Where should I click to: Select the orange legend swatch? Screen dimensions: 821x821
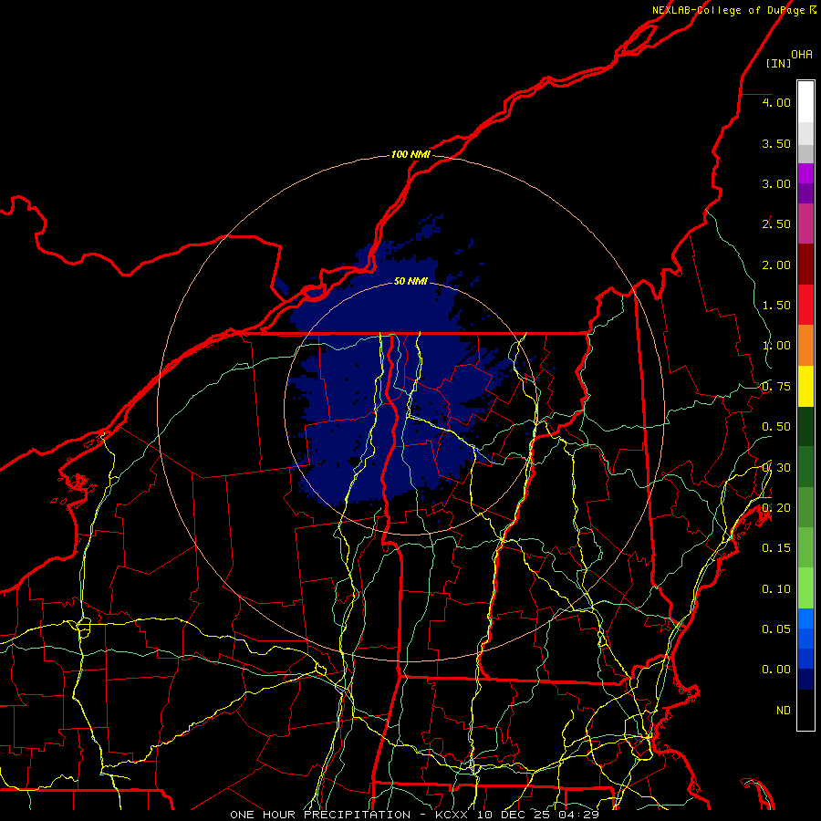pyautogui.click(x=805, y=345)
